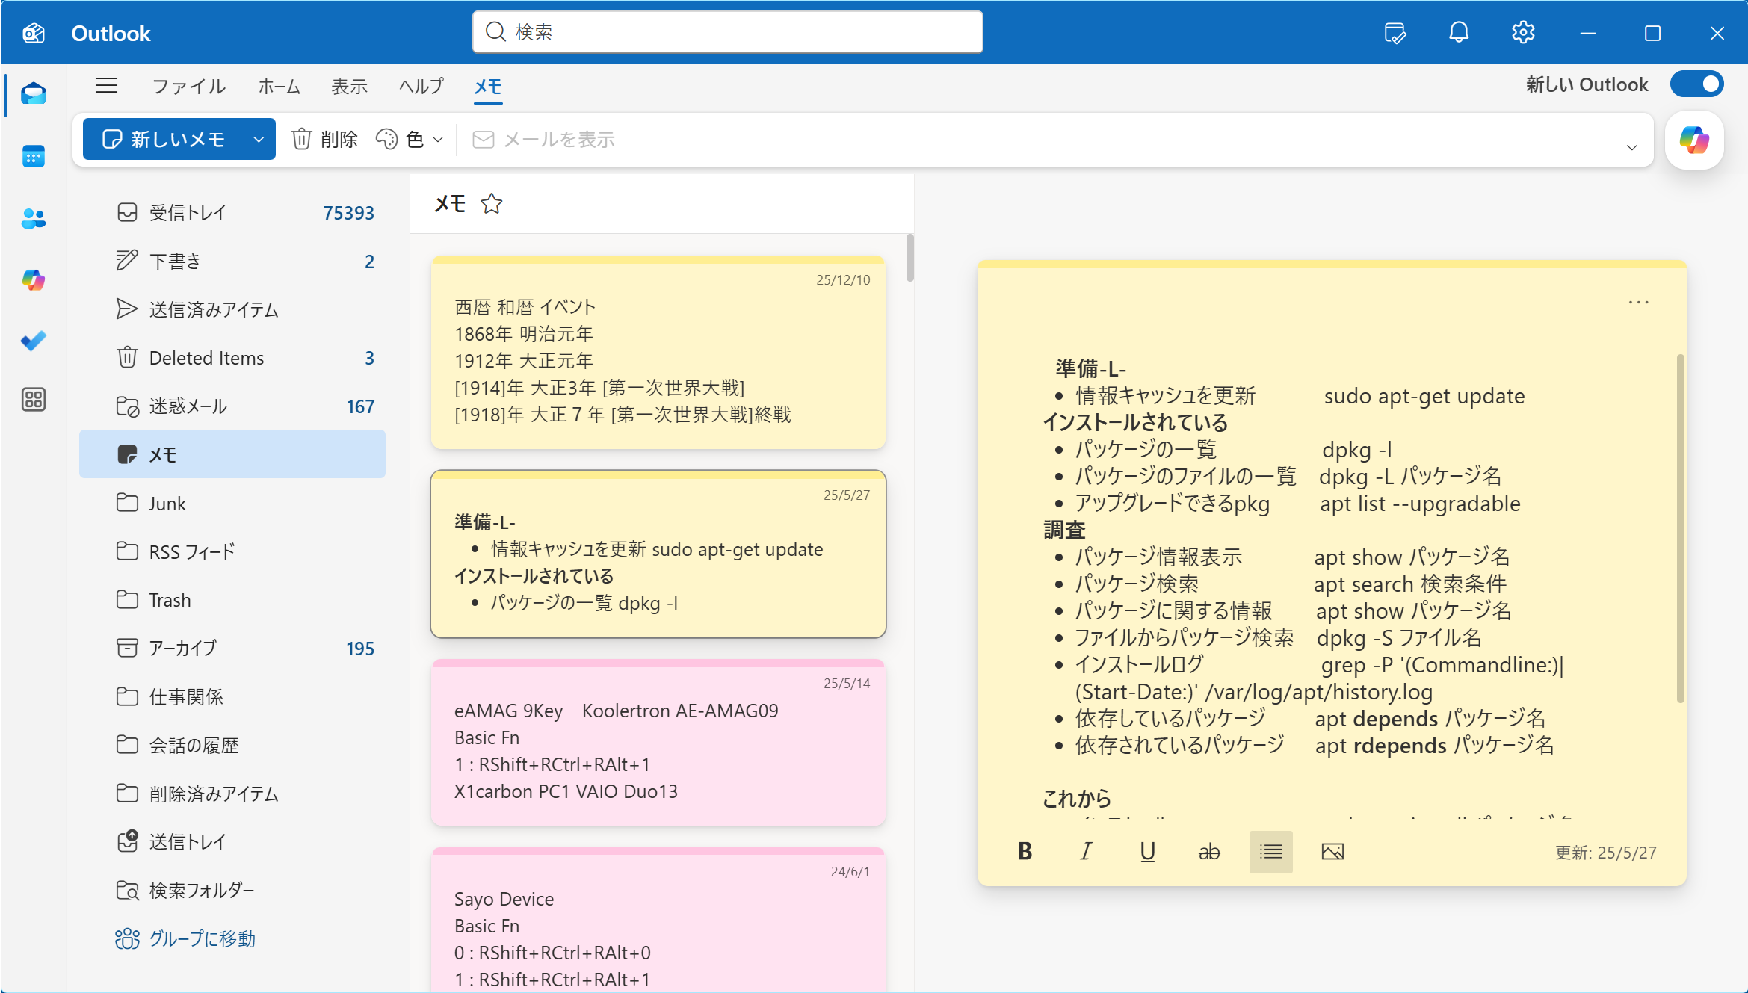The height and width of the screenshot is (993, 1748).
Task: Open the Calendar icon in left rail
Action: [34, 156]
